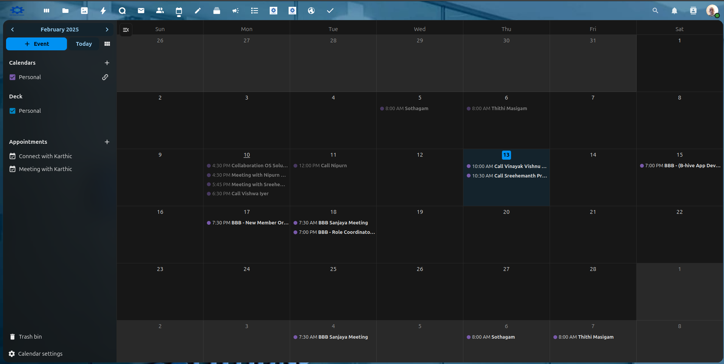Open the Photos app icon
The image size is (724, 364).
[84, 11]
